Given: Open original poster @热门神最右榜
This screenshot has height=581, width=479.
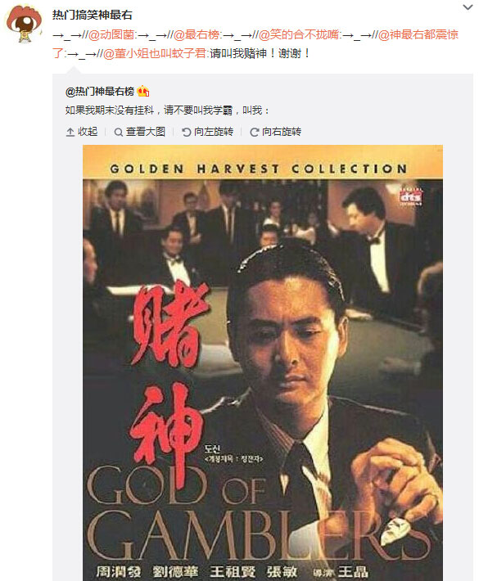Looking at the screenshot, I should coord(100,91).
